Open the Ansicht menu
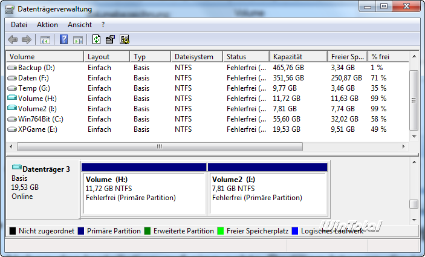Screen dimensions: 425x257 point(80,25)
